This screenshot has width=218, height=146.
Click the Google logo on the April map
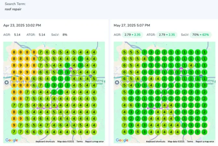tap(11, 140)
